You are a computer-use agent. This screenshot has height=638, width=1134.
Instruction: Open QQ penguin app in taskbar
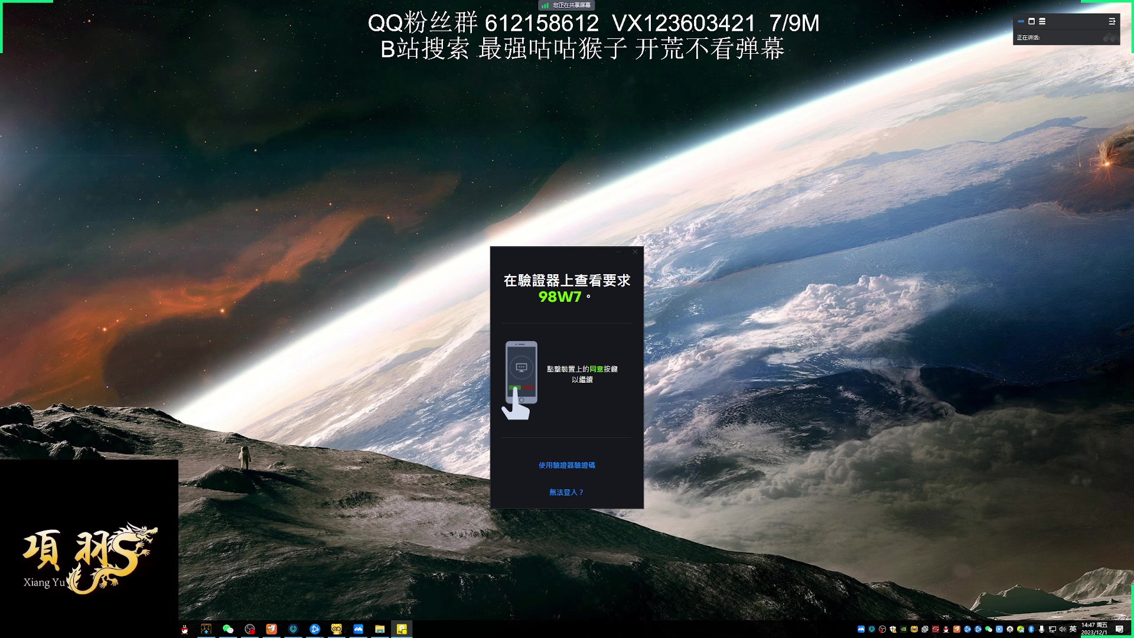tap(185, 629)
